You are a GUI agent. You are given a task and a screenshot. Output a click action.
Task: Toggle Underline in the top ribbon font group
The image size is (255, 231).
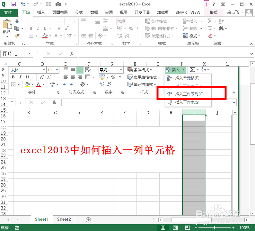[x=45, y=28]
